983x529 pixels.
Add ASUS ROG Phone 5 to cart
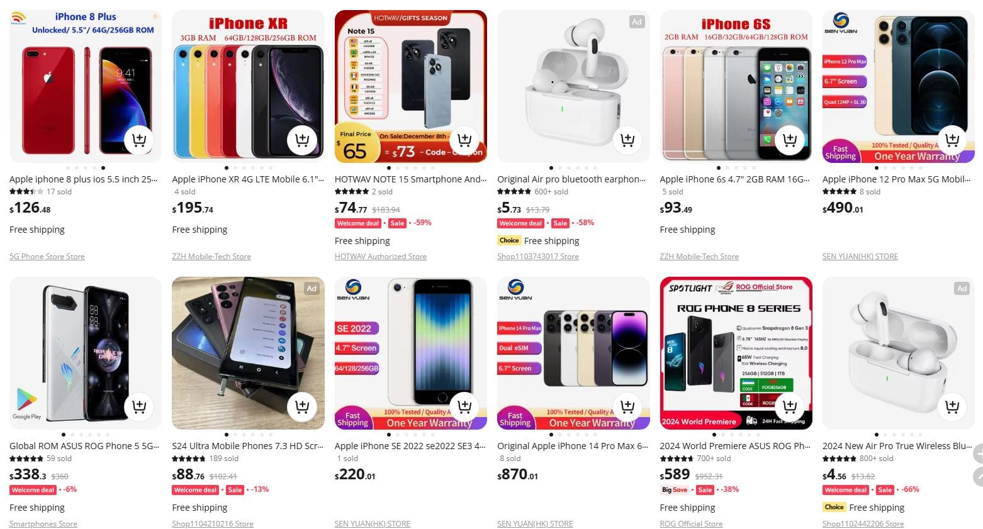tap(139, 406)
